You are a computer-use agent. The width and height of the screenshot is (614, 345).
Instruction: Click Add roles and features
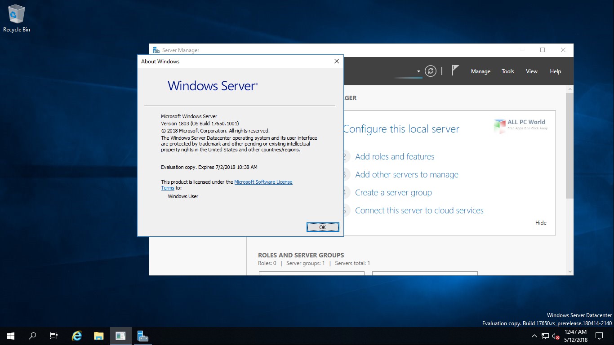click(395, 156)
